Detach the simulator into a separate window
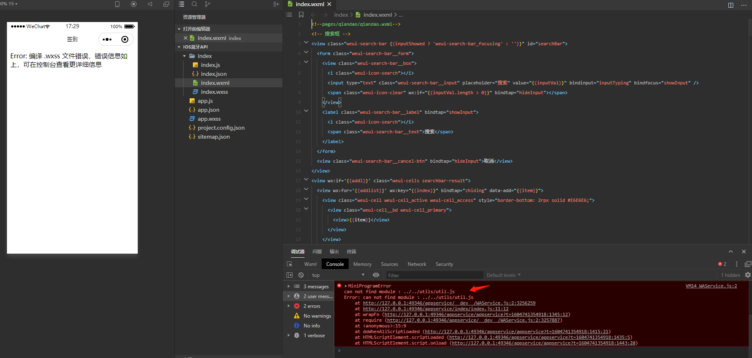 click(x=166, y=4)
